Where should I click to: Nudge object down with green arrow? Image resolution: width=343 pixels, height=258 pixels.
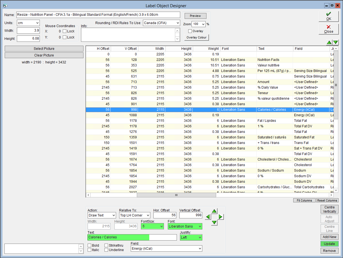pos(214,223)
